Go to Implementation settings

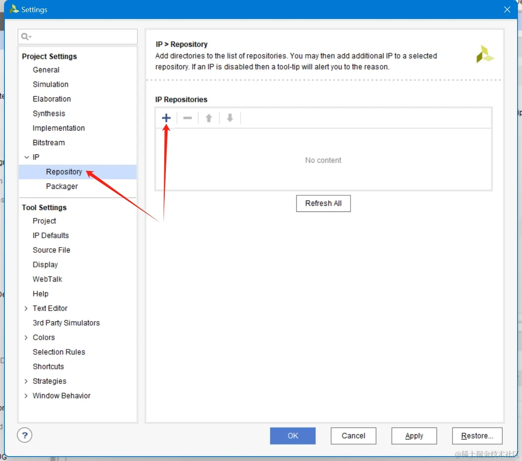59,128
